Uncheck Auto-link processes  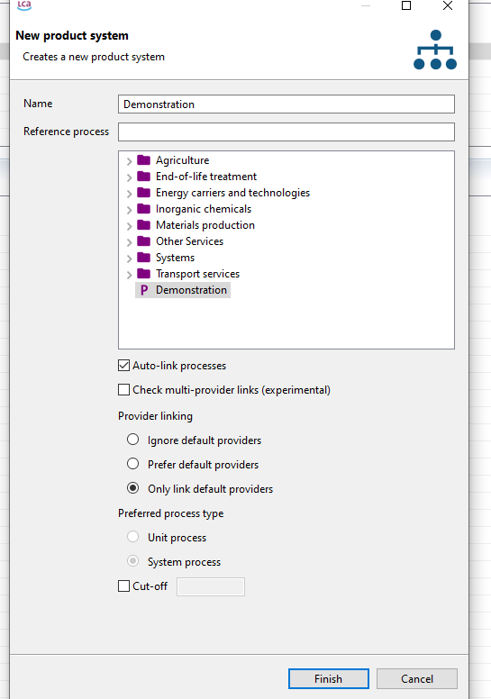tap(123, 366)
